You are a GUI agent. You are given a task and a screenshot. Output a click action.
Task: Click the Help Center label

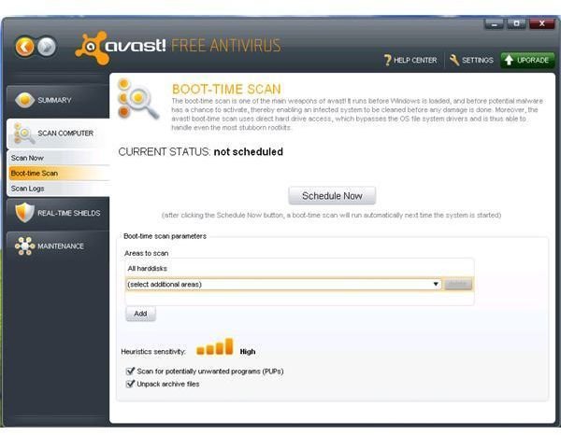415,60
